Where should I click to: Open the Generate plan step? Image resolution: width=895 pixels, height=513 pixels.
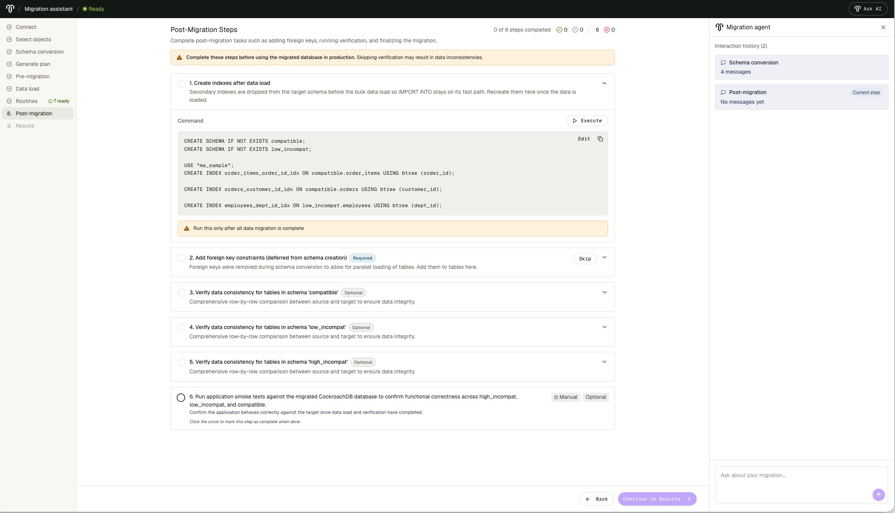[x=38, y=64]
